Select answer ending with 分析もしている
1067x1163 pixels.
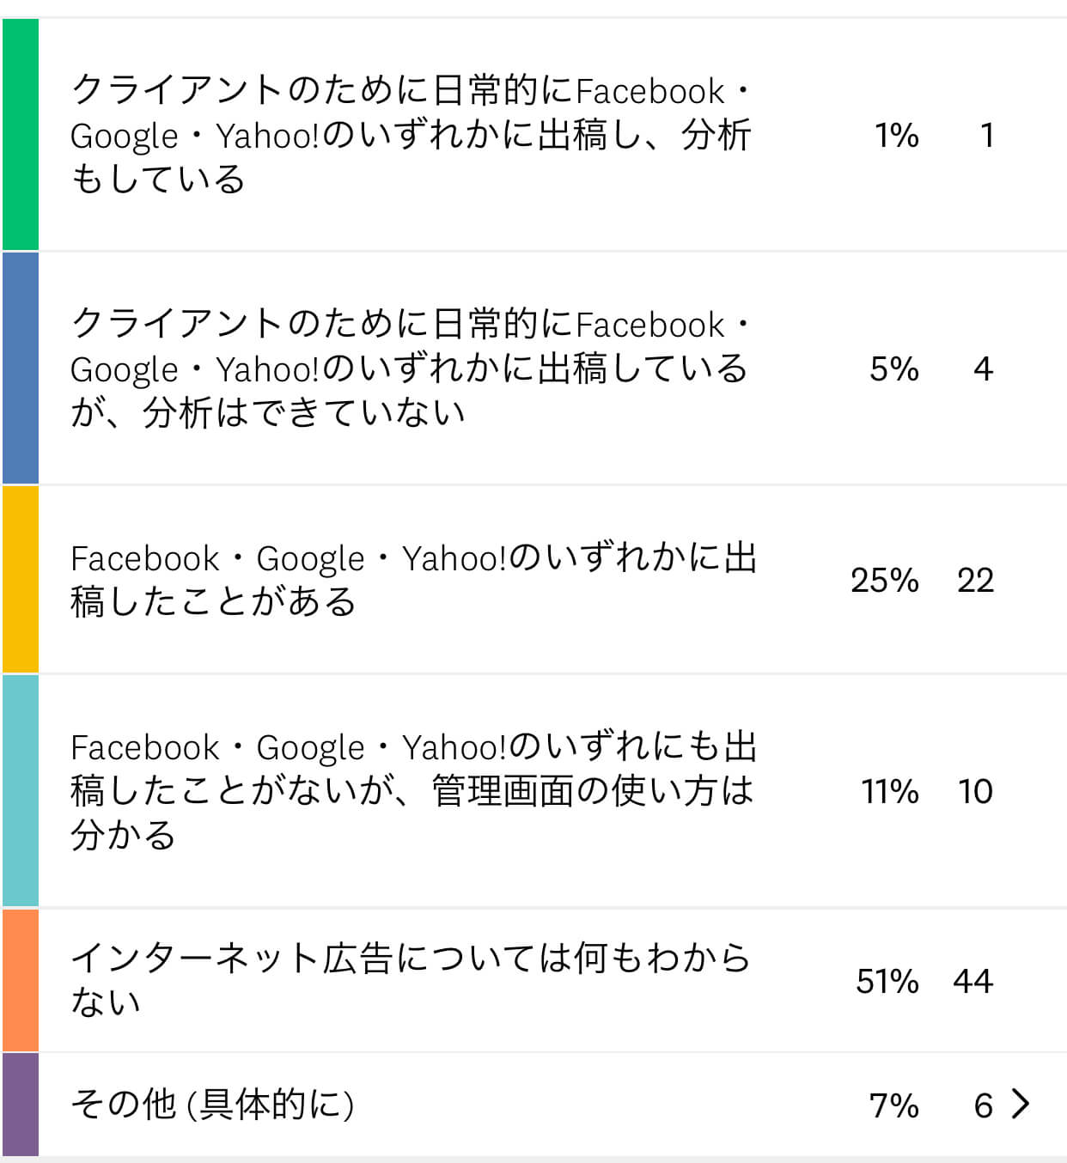(412, 135)
